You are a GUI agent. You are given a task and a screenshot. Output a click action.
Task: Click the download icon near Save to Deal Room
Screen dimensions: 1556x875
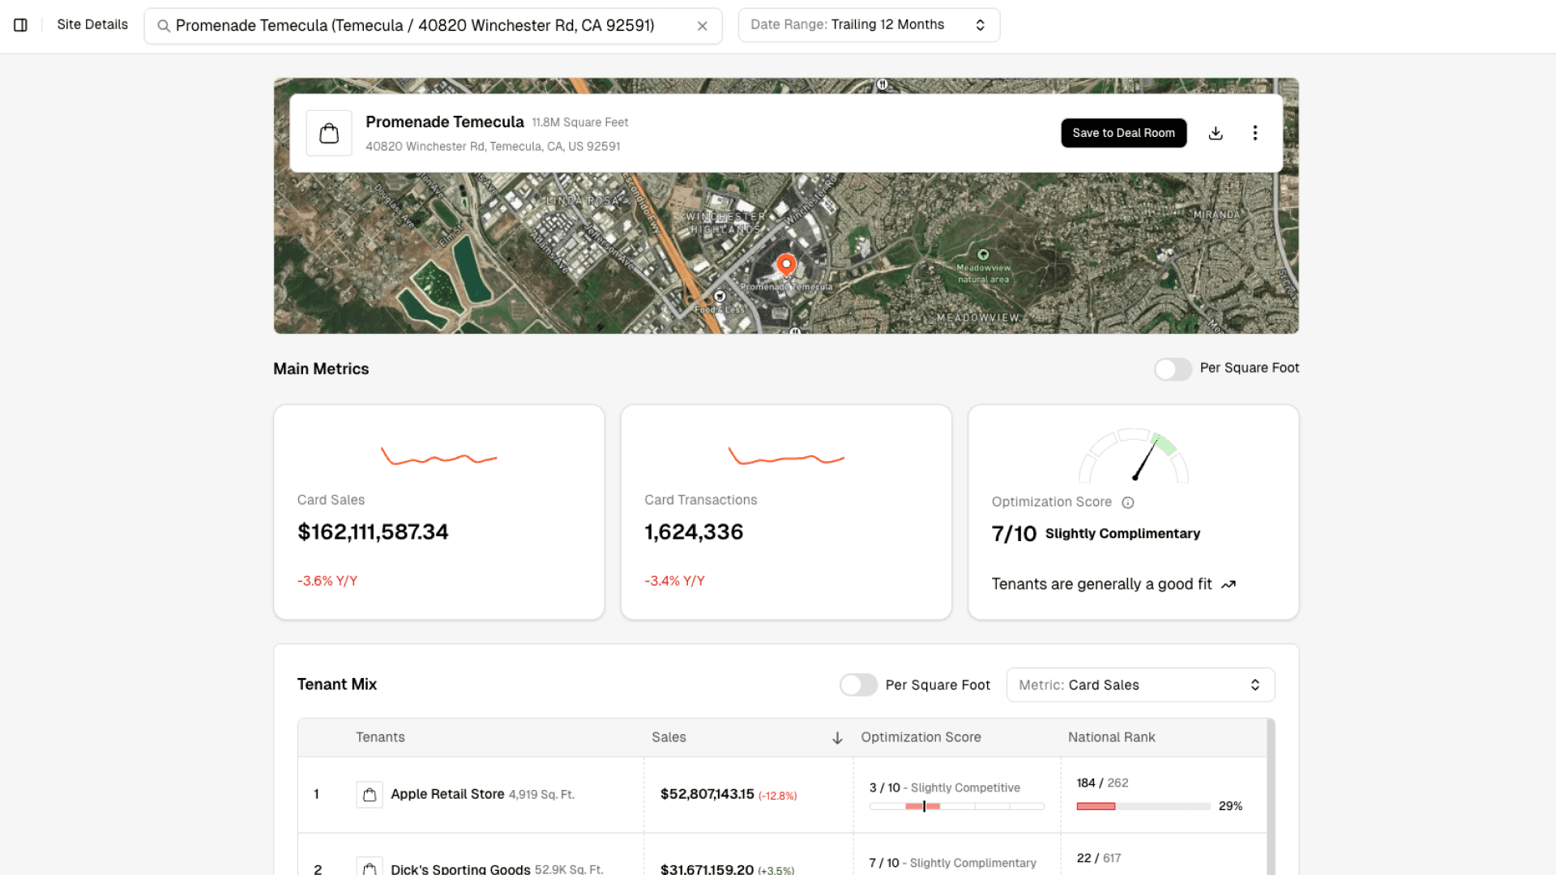(1216, 133)
